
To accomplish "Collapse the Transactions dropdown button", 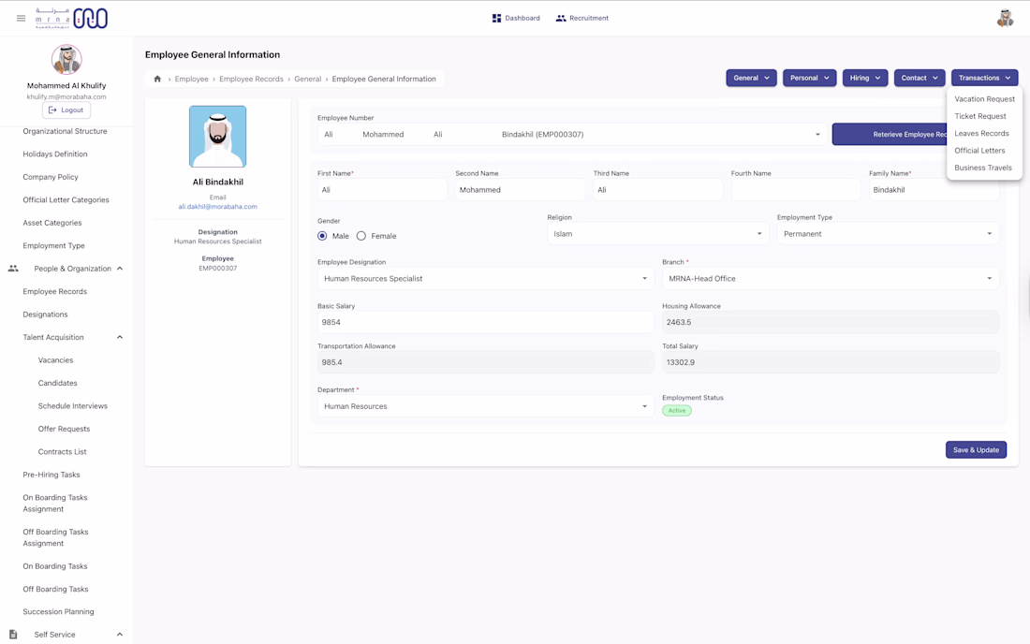I will pos(984,78).
